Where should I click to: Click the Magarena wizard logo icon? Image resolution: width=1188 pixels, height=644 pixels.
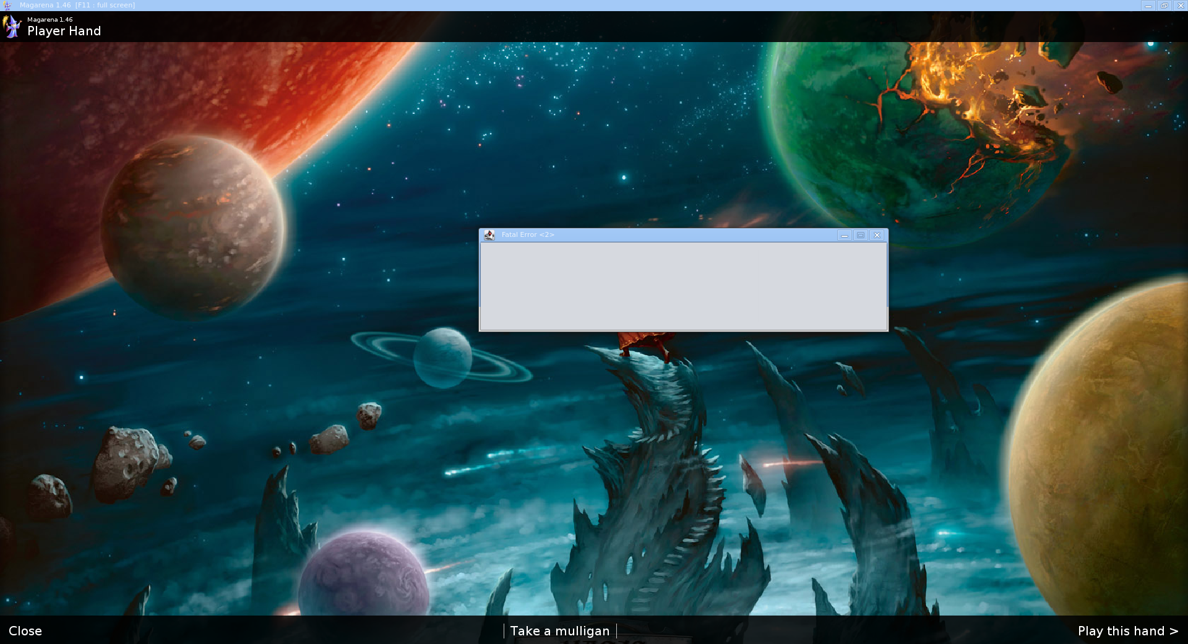coord(12,27)
